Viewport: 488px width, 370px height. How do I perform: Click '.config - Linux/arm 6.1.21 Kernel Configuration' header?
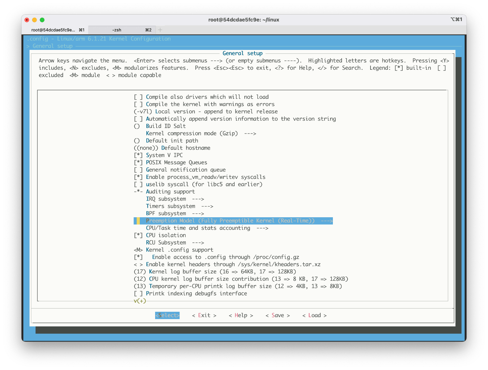coord(99,39)
